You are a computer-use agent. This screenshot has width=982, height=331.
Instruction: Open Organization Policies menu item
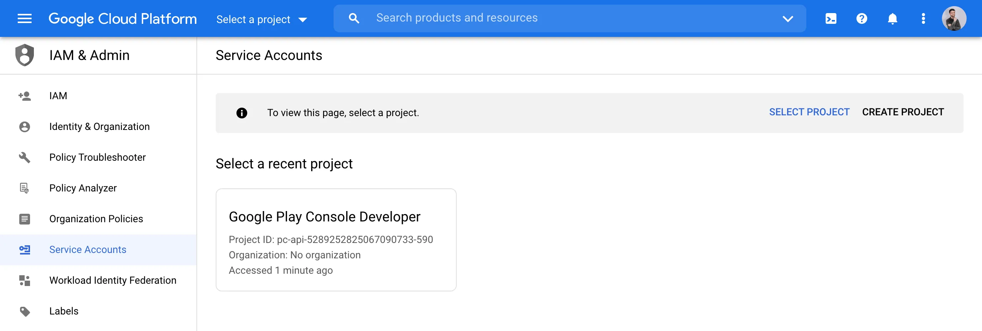(x=96, y=219)
